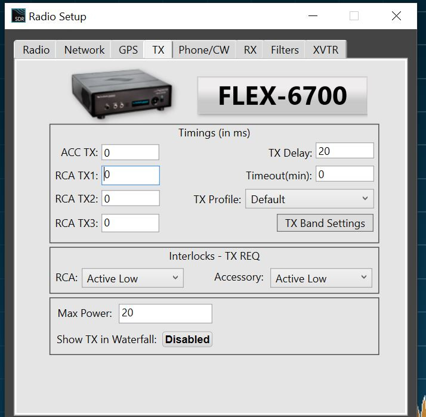Close the Radio Setup window

tap(396, 15)
